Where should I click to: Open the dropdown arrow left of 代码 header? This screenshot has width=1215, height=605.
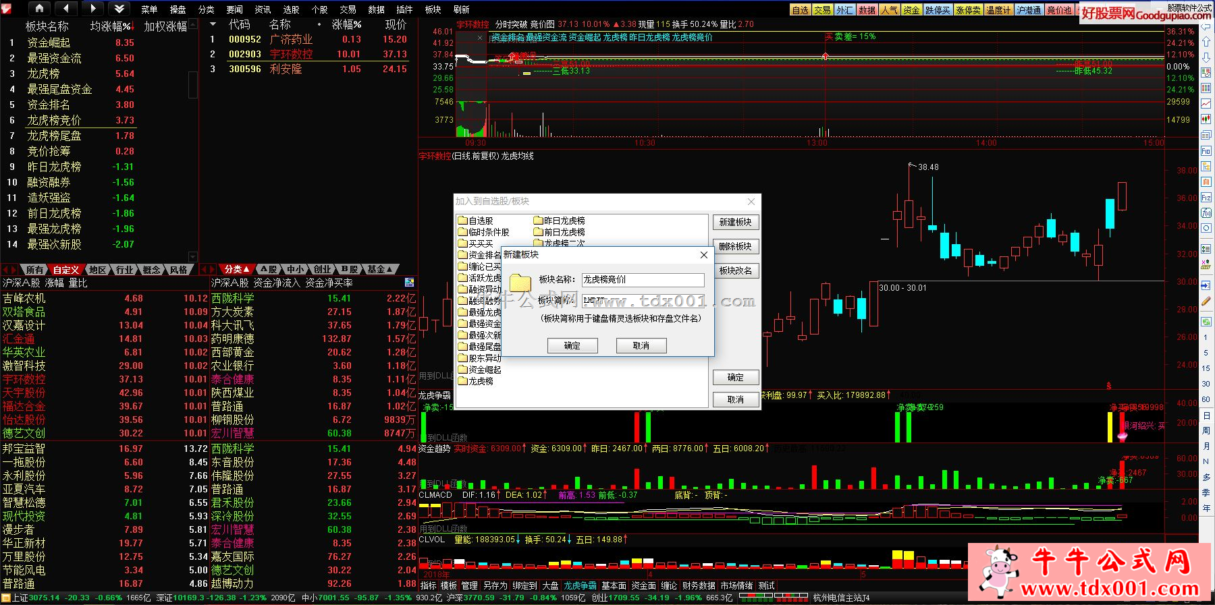213,24
